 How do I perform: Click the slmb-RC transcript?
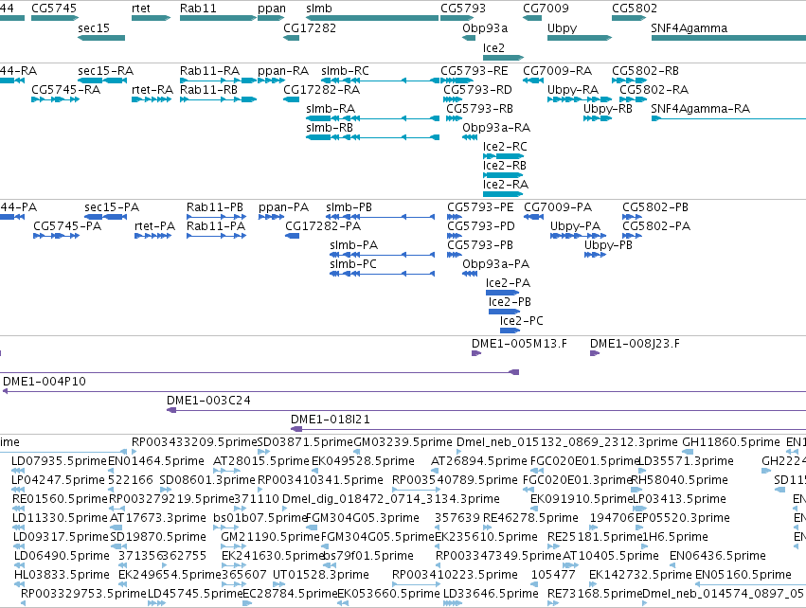coord(381,80)
